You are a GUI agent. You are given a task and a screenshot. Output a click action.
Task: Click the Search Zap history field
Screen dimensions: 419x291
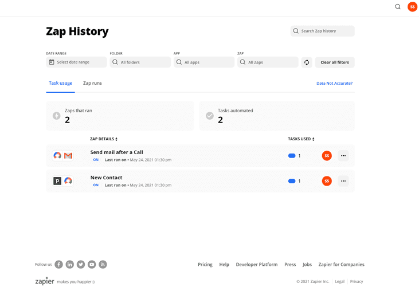323,31
